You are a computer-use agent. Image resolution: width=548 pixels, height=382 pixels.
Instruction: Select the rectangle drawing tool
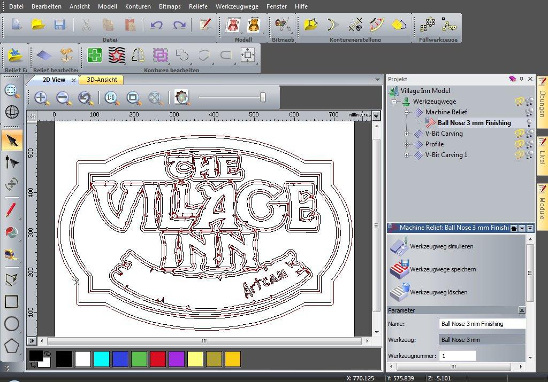(11, 302)
